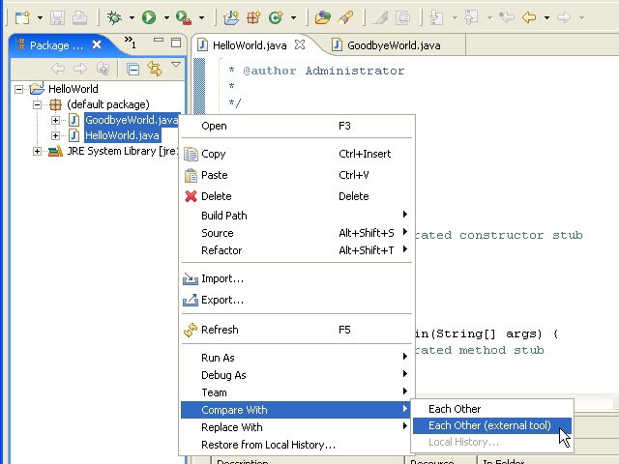Click the Open Type folder icon
619x464 pixels.
tap(323, 17)
